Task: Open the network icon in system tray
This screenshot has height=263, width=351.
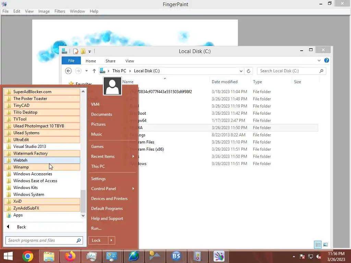Action: (x=311, y=256)
